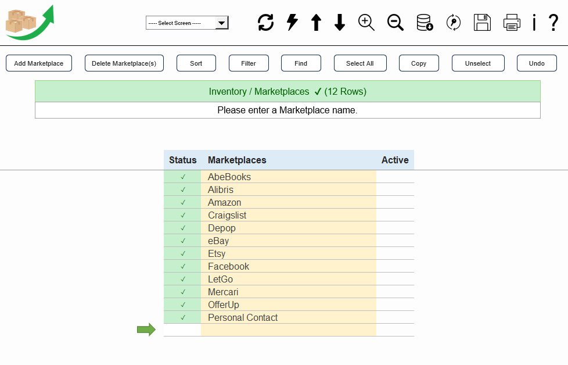The width and height of the screenshot is (568, 365).
Task: Click the status checkmark beside Amazon
Action: pyautogui.click(x=183, y=202)
